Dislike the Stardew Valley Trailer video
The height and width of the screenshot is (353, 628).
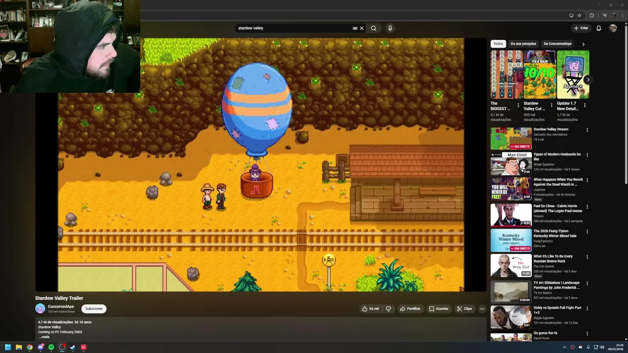click(388, 309)
